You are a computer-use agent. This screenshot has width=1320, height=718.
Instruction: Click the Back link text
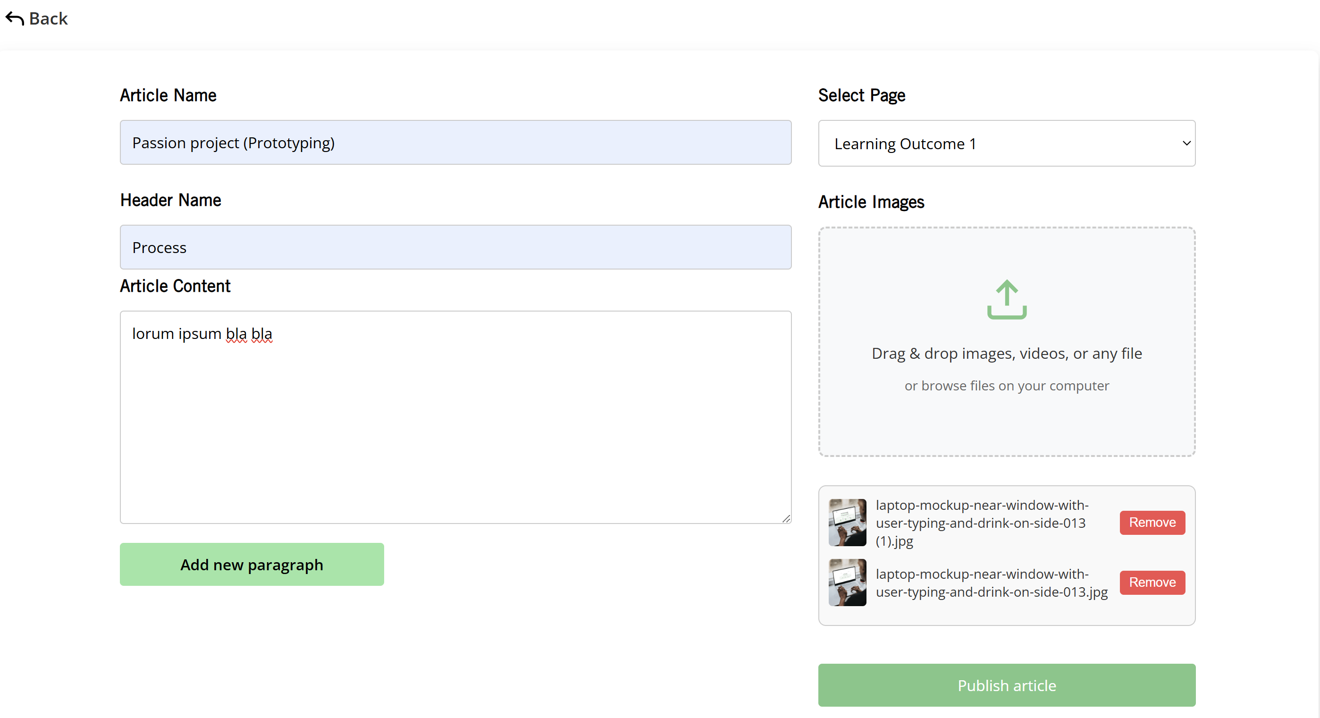click(48, 19)
